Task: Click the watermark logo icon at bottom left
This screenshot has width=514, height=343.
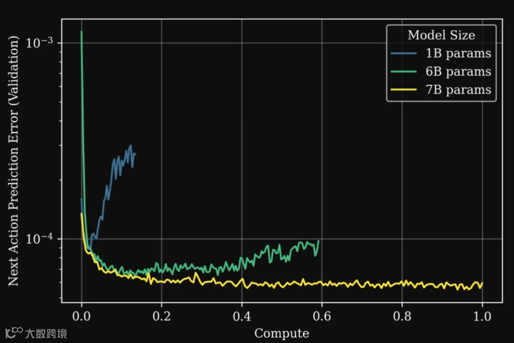Action: [x=14, y=333]
